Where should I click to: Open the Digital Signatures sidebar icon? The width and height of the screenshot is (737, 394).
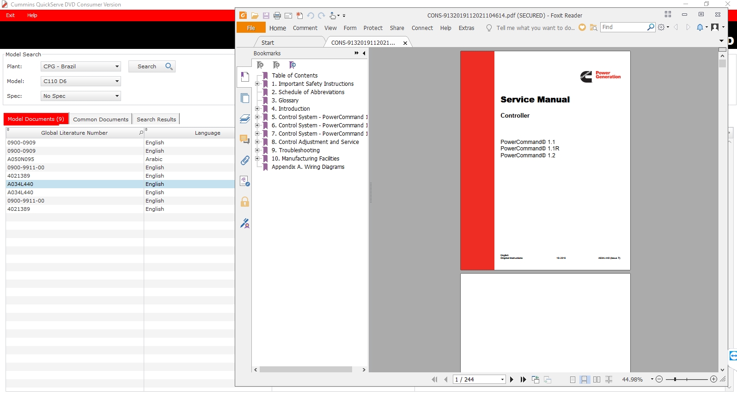(x=245, y=181)
